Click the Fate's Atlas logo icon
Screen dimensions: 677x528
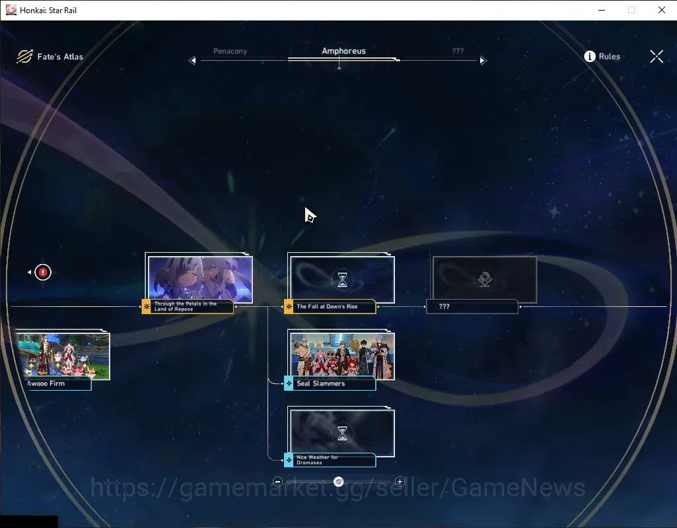click(x=24, y=56)
